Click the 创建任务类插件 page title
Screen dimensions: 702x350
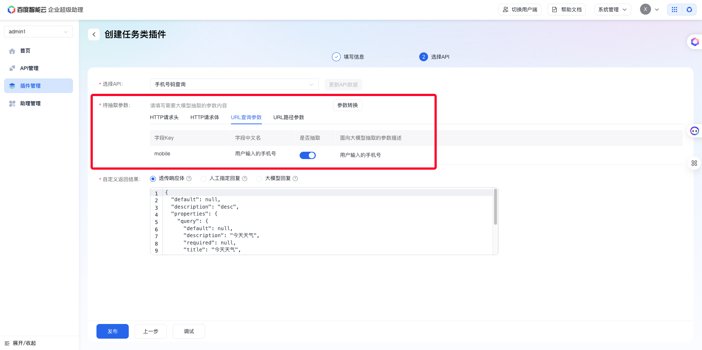(x=135, y=34)
